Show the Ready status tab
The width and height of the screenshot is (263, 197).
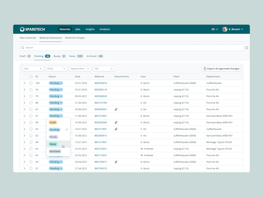tap(60, 56)
